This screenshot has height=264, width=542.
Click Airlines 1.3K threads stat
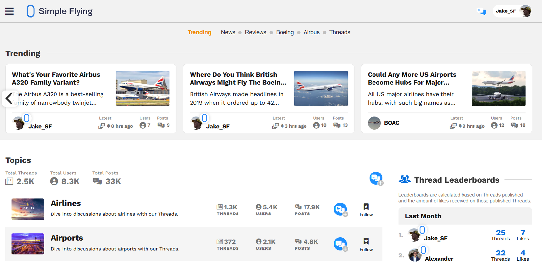click(x=228, y=210)
